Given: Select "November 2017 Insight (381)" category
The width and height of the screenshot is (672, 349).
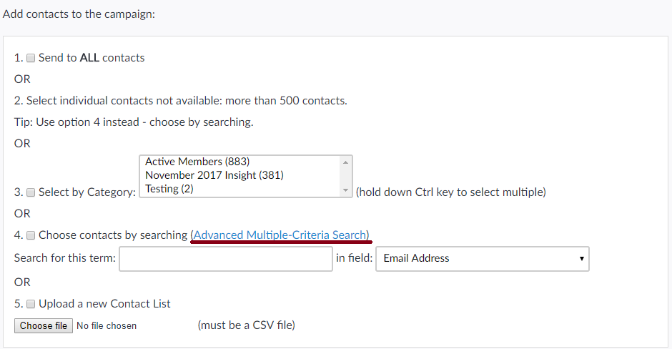Looking at the screenshot, I should pos(208,175).
